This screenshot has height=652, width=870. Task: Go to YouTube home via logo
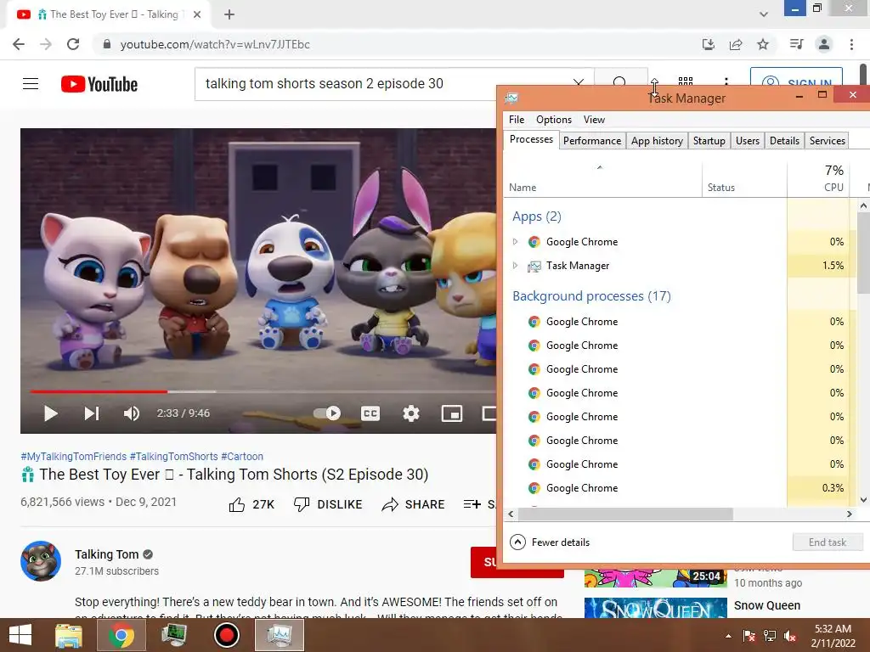click(x=99, y=84)
